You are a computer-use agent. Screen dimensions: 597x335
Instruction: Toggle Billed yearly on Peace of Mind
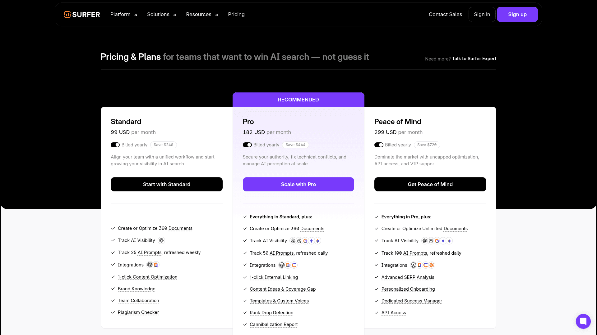point(379,145)
